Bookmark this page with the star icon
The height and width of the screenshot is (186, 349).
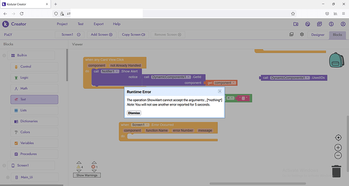(293, 14)
